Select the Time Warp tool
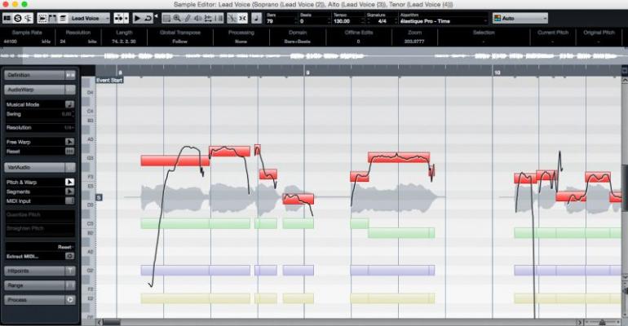Image resolution: width=628 pixels, height=326 pixels. click(219, 18)
